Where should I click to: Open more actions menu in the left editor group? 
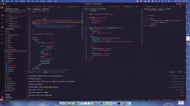(x=81, y=6)
